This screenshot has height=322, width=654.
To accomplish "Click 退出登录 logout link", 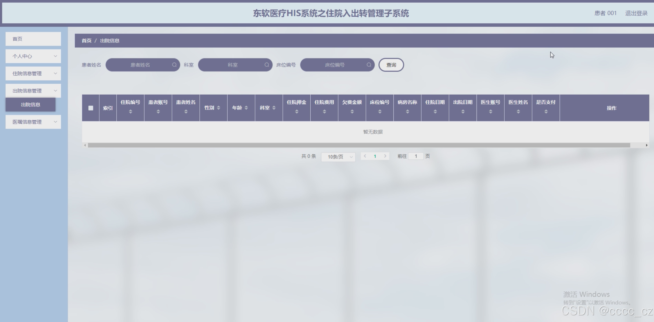I will pyautogui.click(x=636, y=13).
